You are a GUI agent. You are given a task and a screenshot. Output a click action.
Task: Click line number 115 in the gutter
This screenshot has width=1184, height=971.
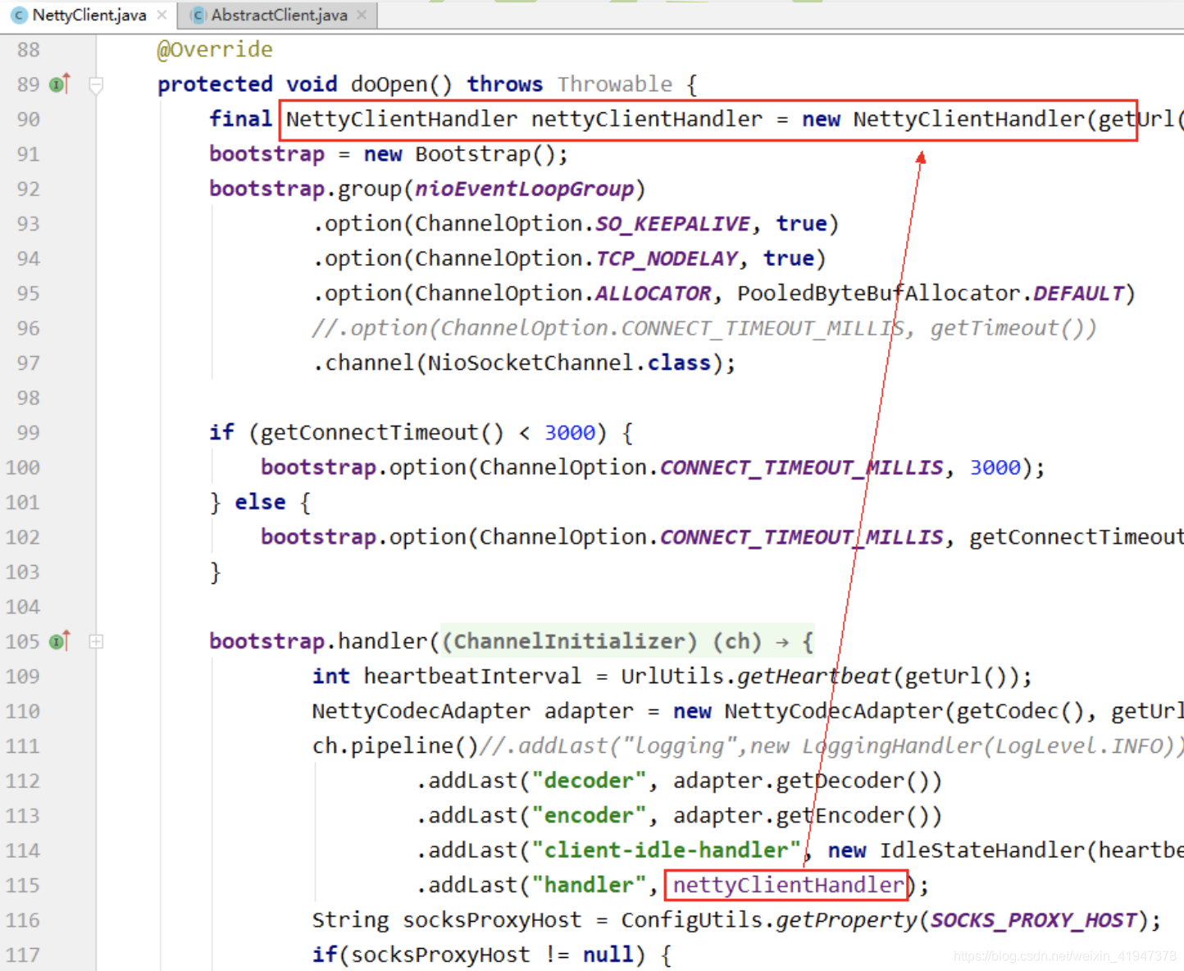pyautogui.click(x=22, y=886)
